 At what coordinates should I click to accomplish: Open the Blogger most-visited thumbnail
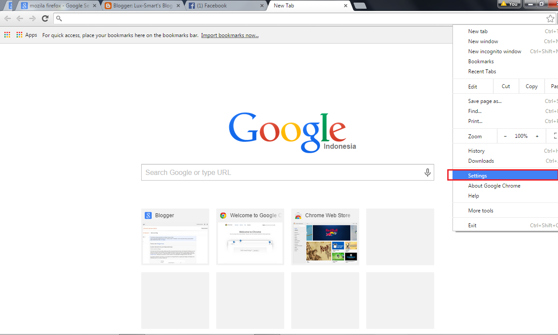tap(175, 237)
